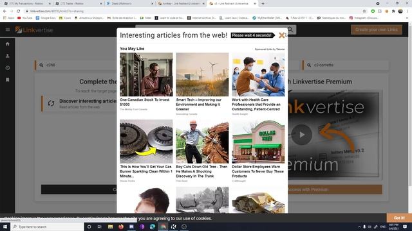This screenshot has width=412, height=231.
Task: Open the 'Boy Cuts Down Old Tree' headline
Action: point(201,171)
